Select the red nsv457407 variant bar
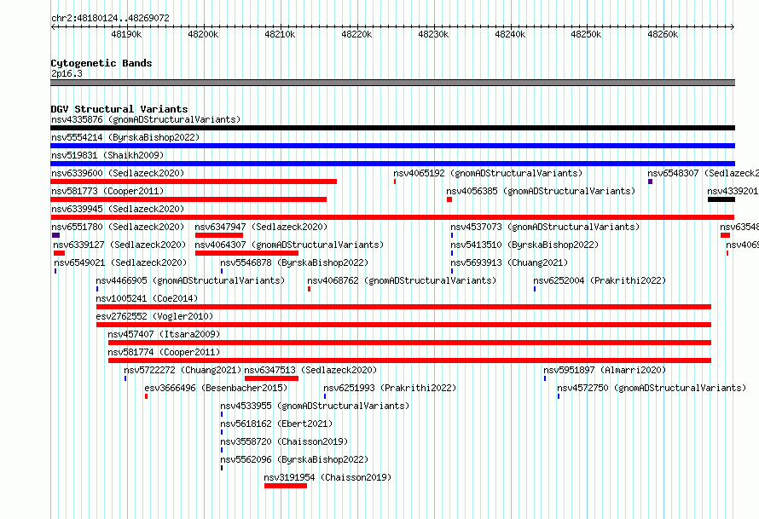The image size is (759, 519). coord(409,343)
